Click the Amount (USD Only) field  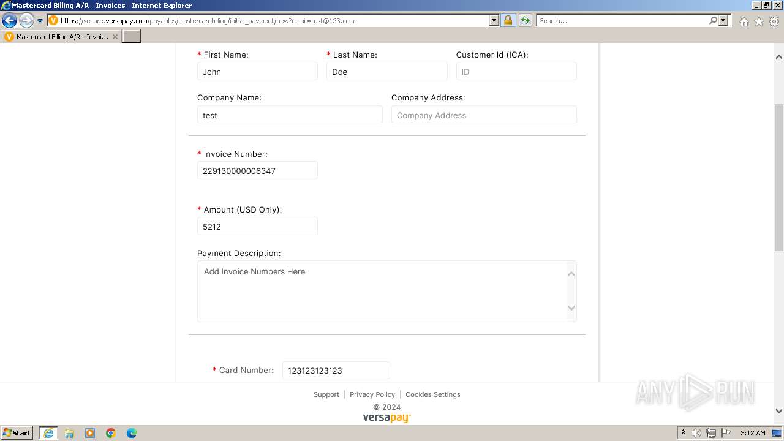pyautogui.click(x=257, y=226)
